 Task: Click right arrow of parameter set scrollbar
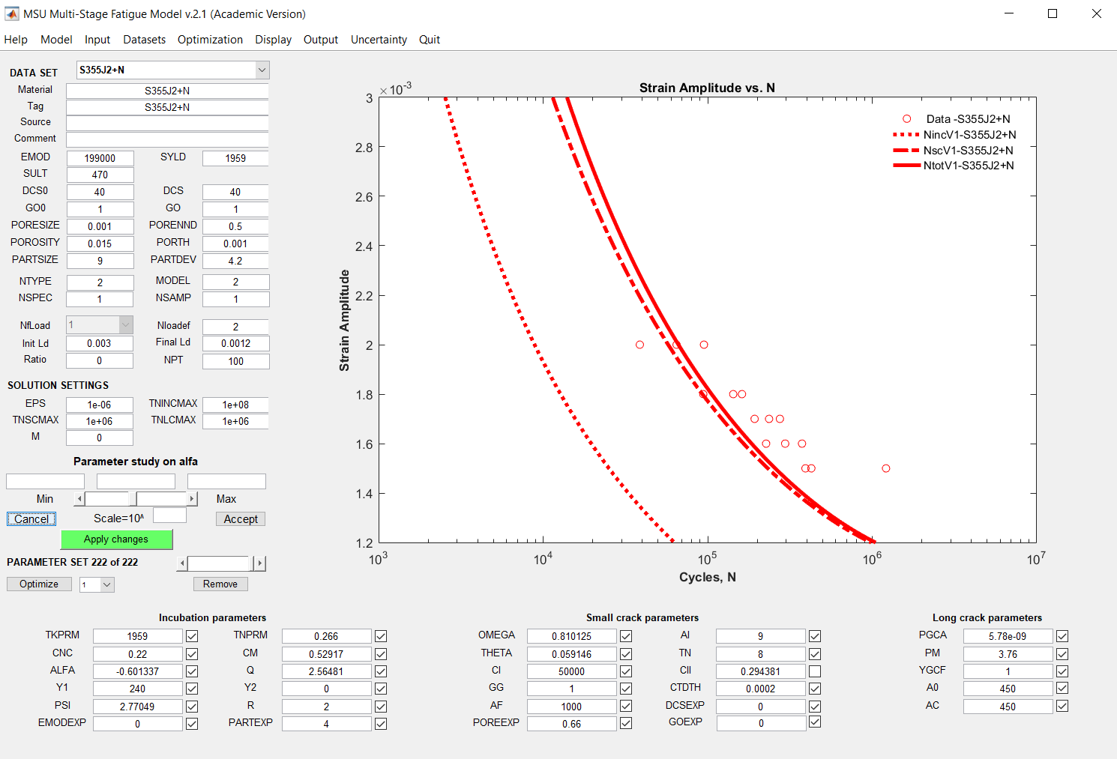(260, 563)
